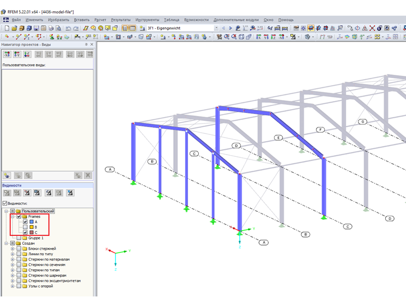Close the navigator panel
This screenshot has height=305, width=406.
click(92, 44)
